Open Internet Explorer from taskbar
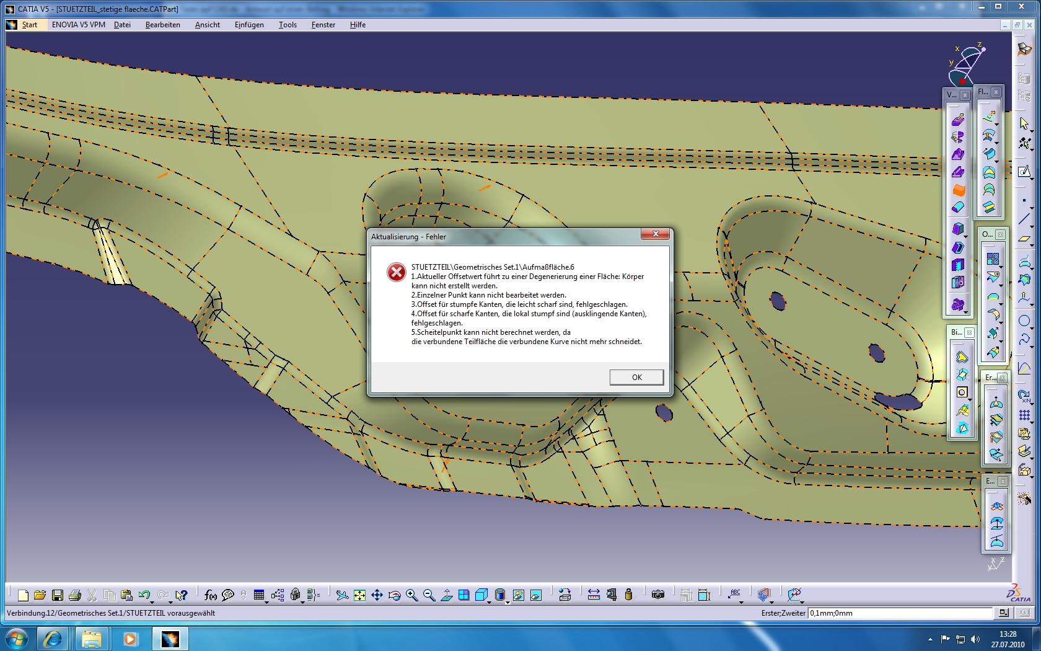Screen dimensions: 1041x651 point(53,639)
